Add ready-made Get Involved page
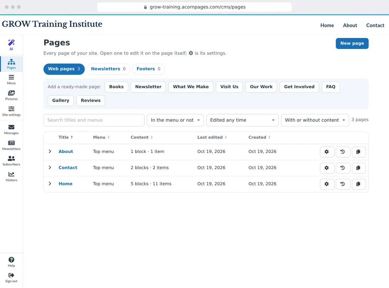Viewport: 389px width, 288px height. [x=299, y=87]
